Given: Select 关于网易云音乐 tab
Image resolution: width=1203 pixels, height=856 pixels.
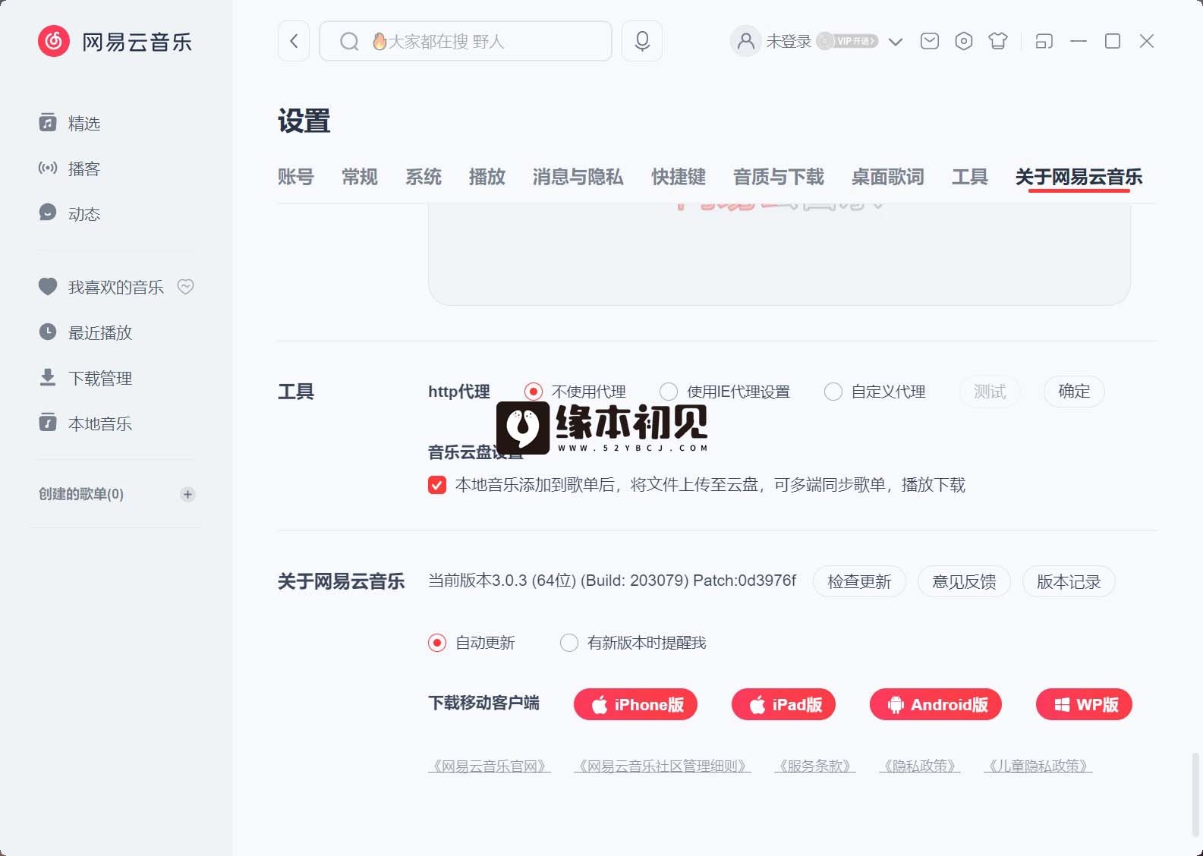Looking at the screenshot, I should pyautogui.click(x=1079, y=177).
